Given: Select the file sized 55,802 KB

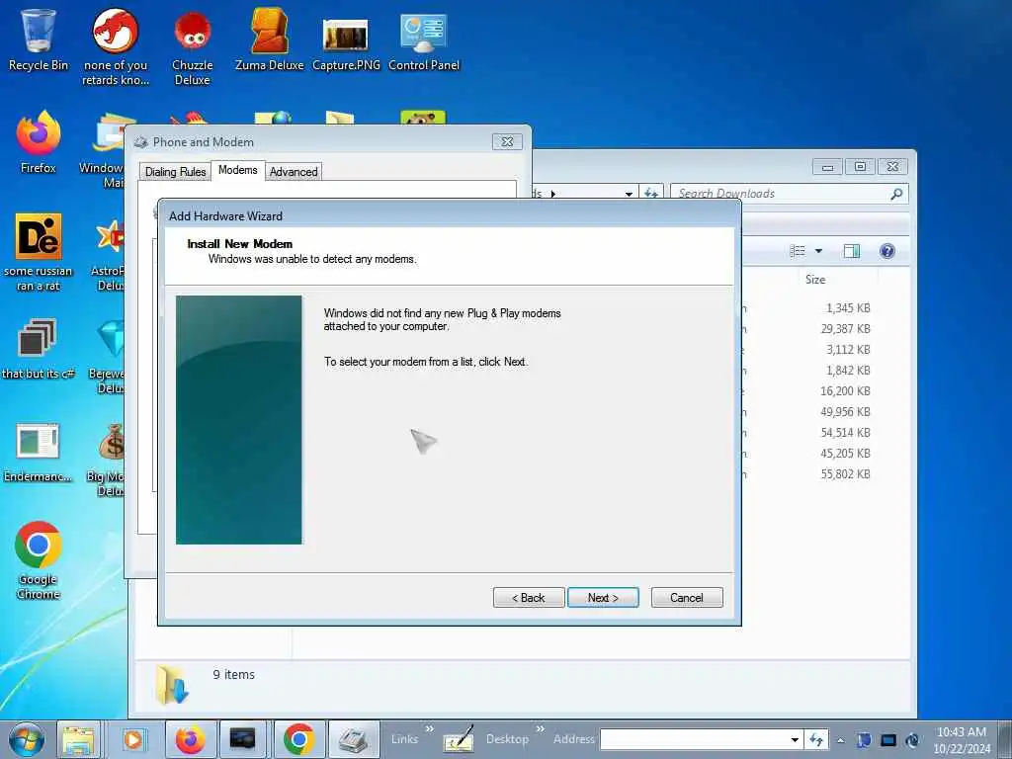Looking at the screenshot, I should [845, 473].
